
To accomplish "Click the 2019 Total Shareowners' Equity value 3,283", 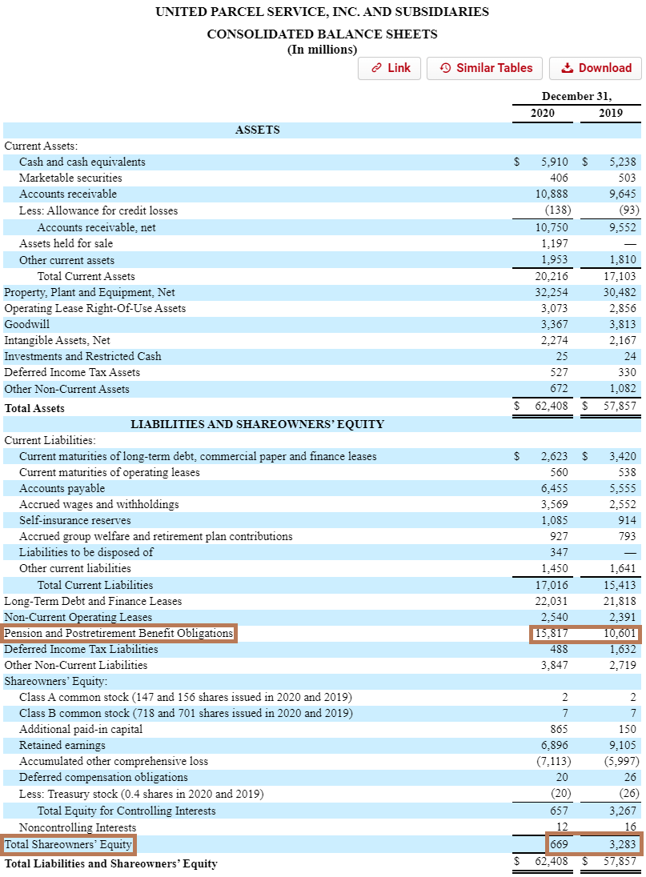I will coord(622,843).
